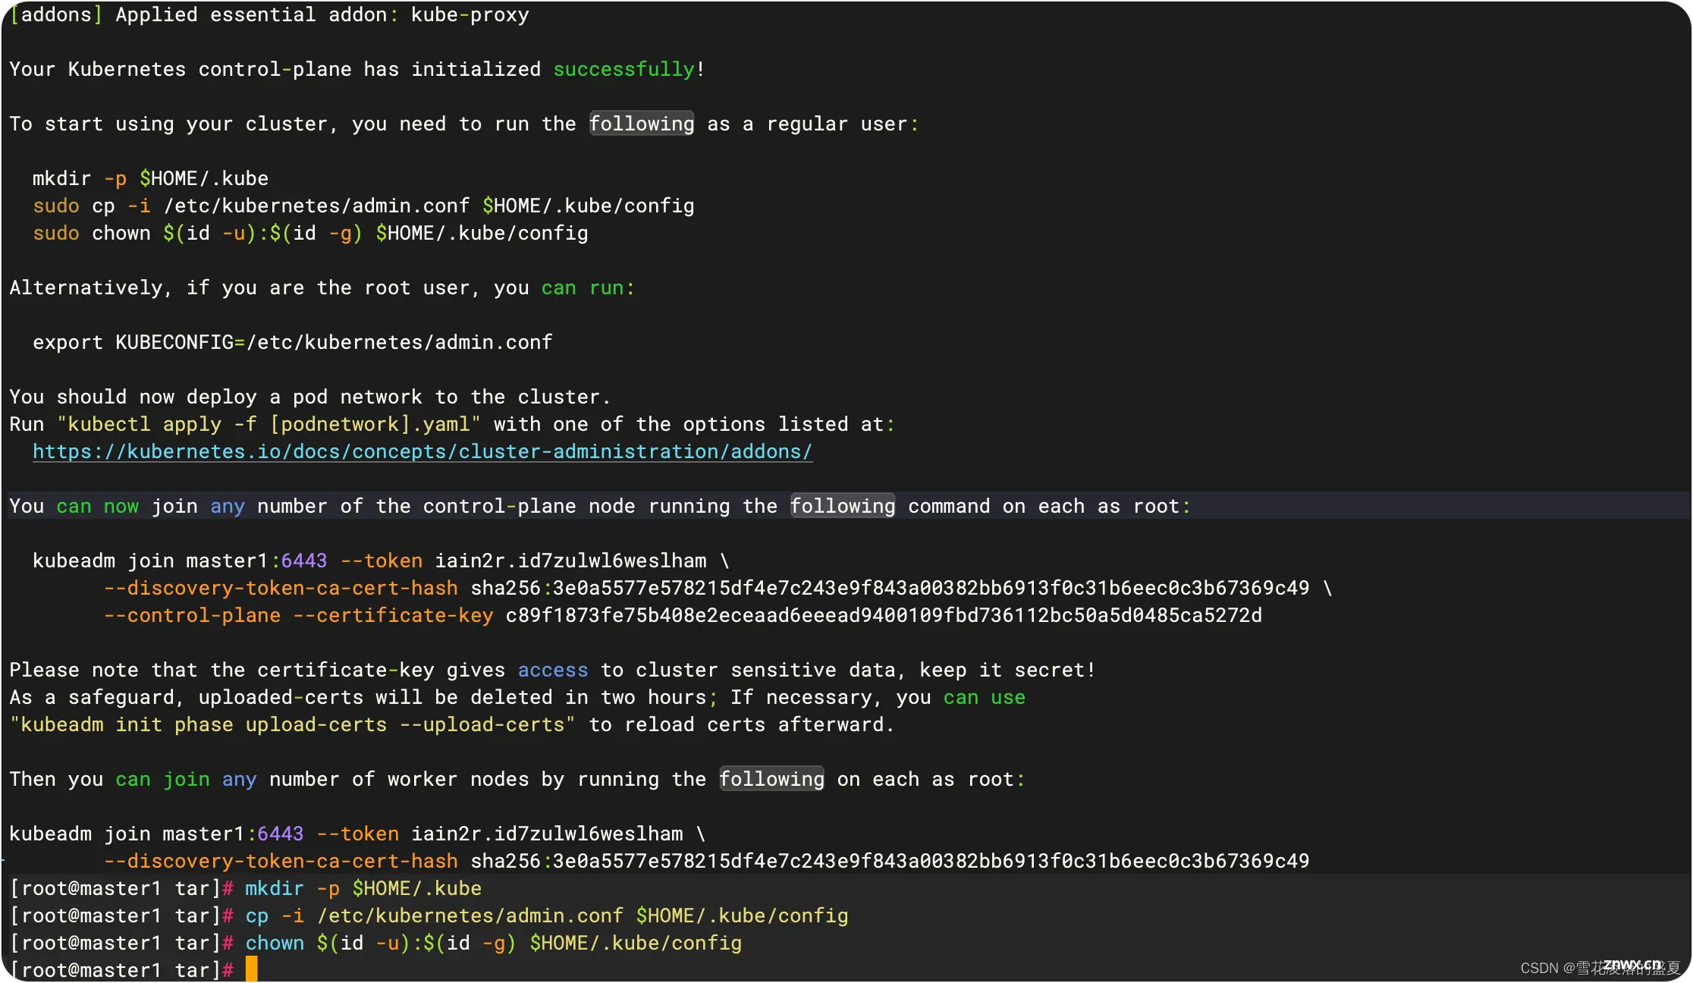The image size is (1693, 983).
Task: Click the 'CSDN @' author credit text
Action: pos(1600,968)
